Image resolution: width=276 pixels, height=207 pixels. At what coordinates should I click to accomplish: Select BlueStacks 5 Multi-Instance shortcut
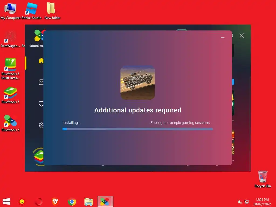point(11,69)
